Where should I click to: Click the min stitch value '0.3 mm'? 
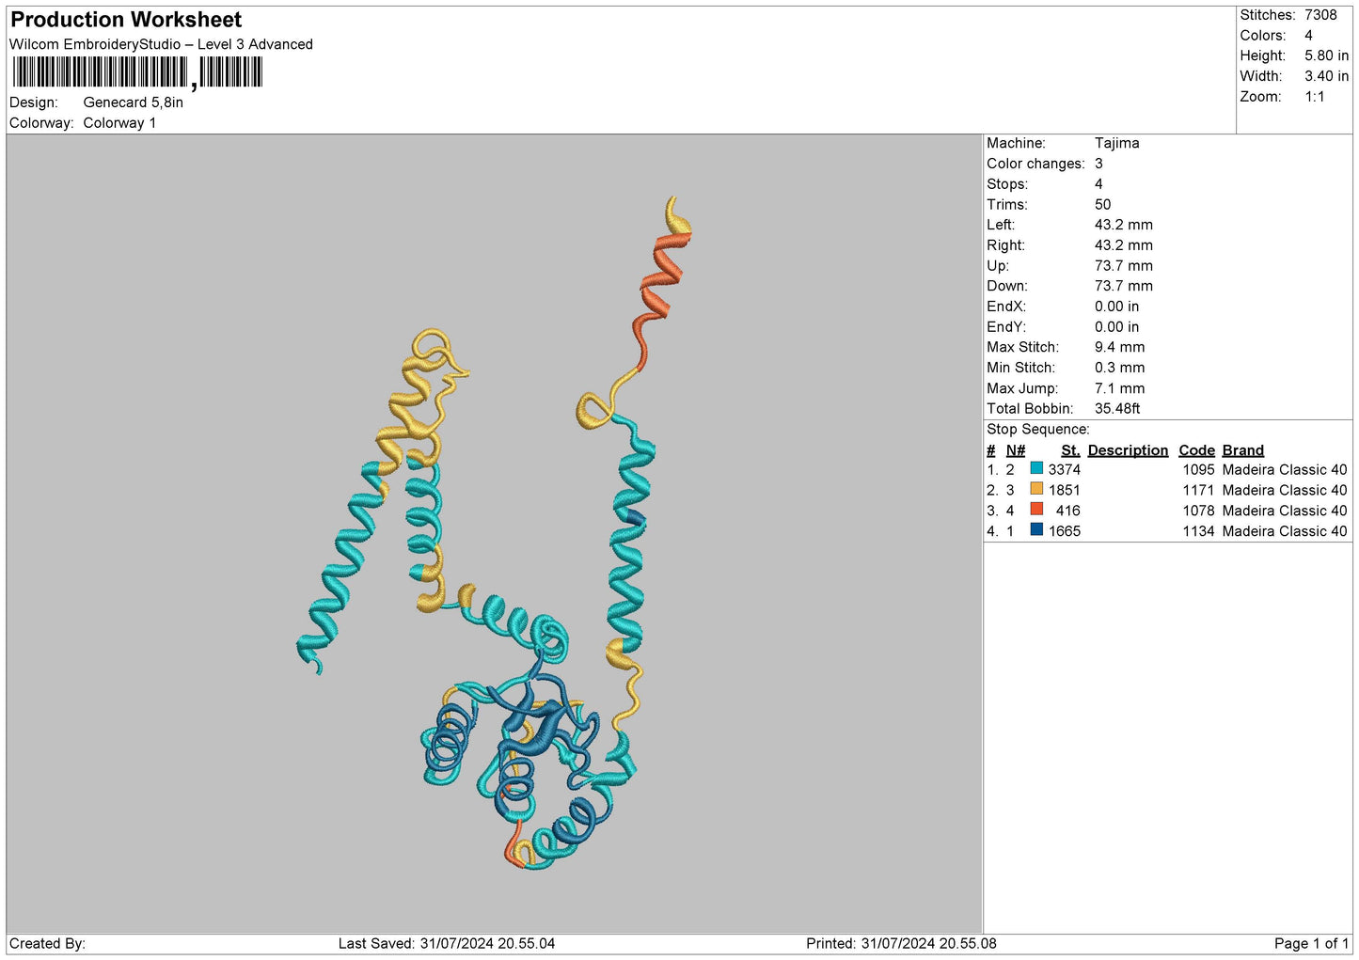(x=1120, y=368)
